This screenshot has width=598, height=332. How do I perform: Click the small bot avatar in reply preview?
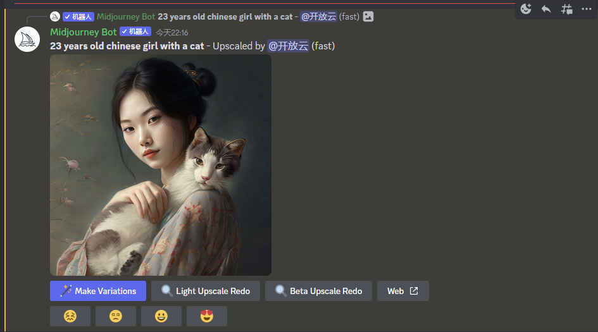[55, 16]
